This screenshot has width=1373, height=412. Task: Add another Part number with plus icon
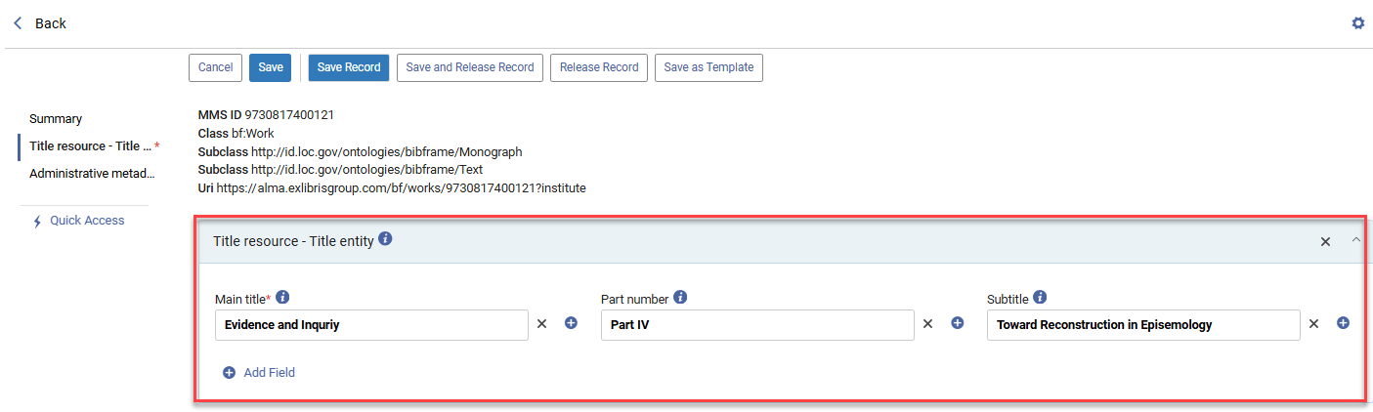tap(958, 324)
